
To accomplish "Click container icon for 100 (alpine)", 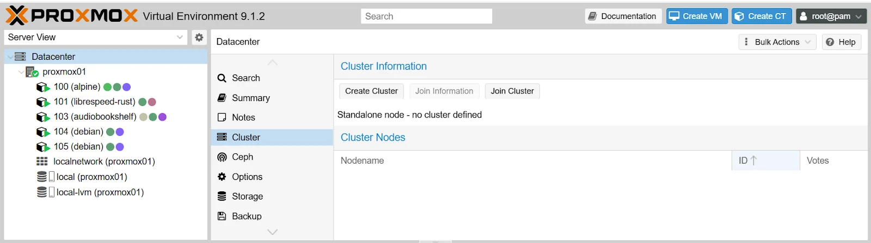I will [x=42, y=87].
